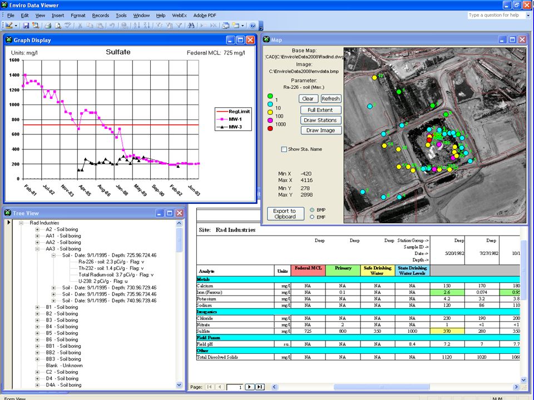Expand the Soil Depth 730.96:729.46 node
Image resolution: width=534 pixels, height=400 pixels.
coord(53,288)
